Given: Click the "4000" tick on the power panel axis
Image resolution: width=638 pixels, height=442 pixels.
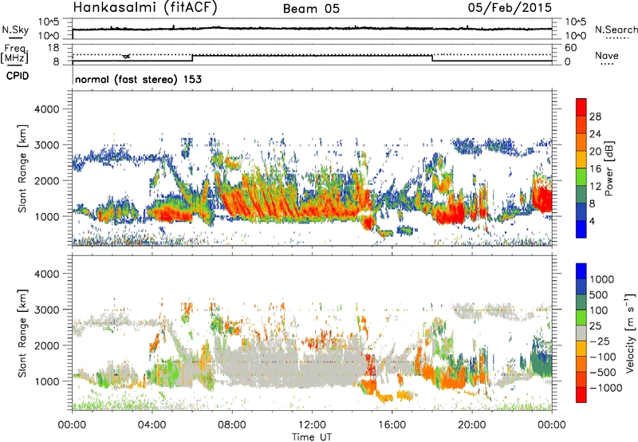Looking at the screenshot, I should pyautogui.click(x=47, y=109).
